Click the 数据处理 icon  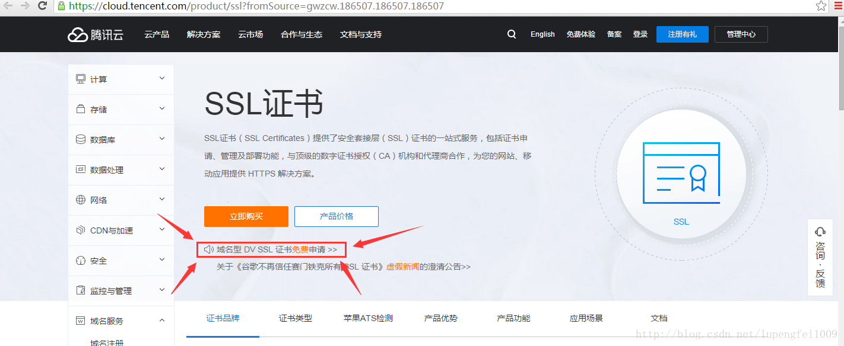click(81, 169)
